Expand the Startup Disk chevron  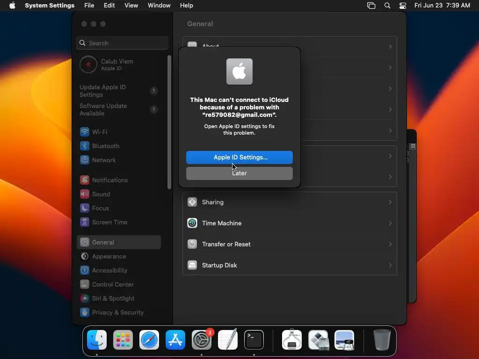coord(390,265)
